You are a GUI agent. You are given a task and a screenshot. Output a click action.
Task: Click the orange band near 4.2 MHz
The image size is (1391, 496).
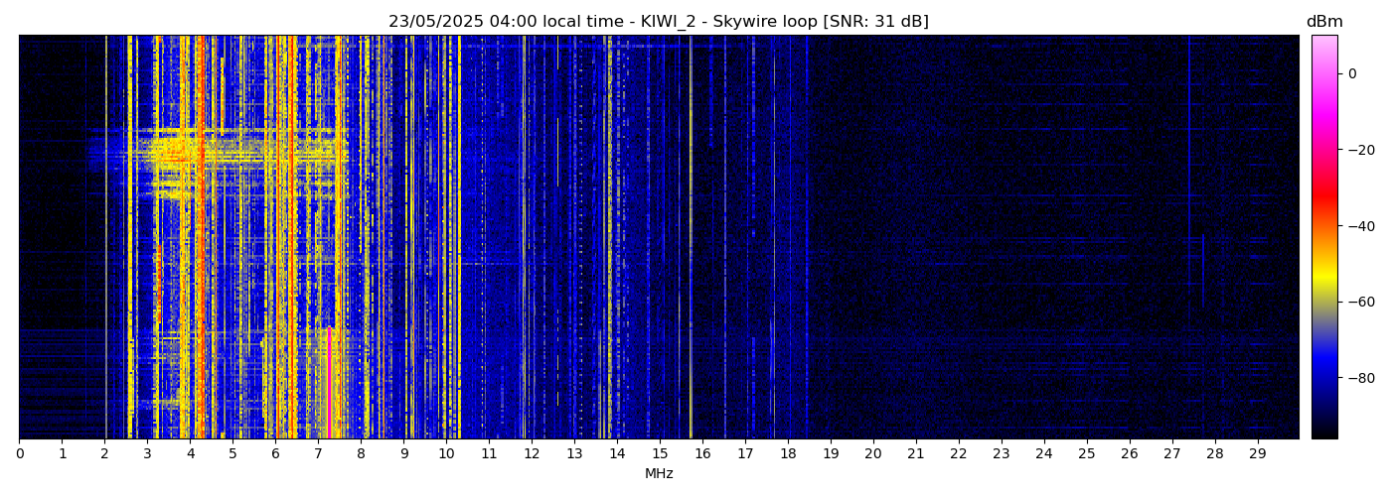(200, 238)
